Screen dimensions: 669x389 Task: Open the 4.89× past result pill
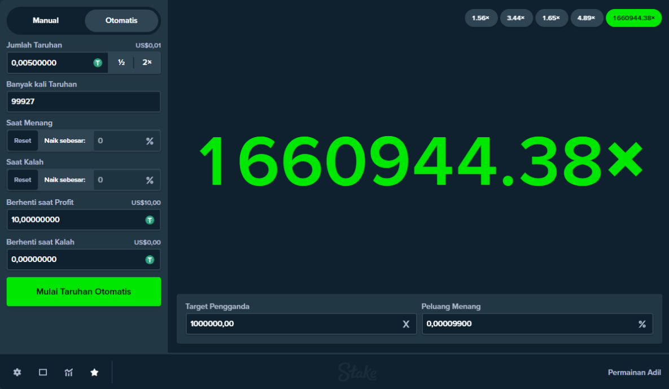587,18
